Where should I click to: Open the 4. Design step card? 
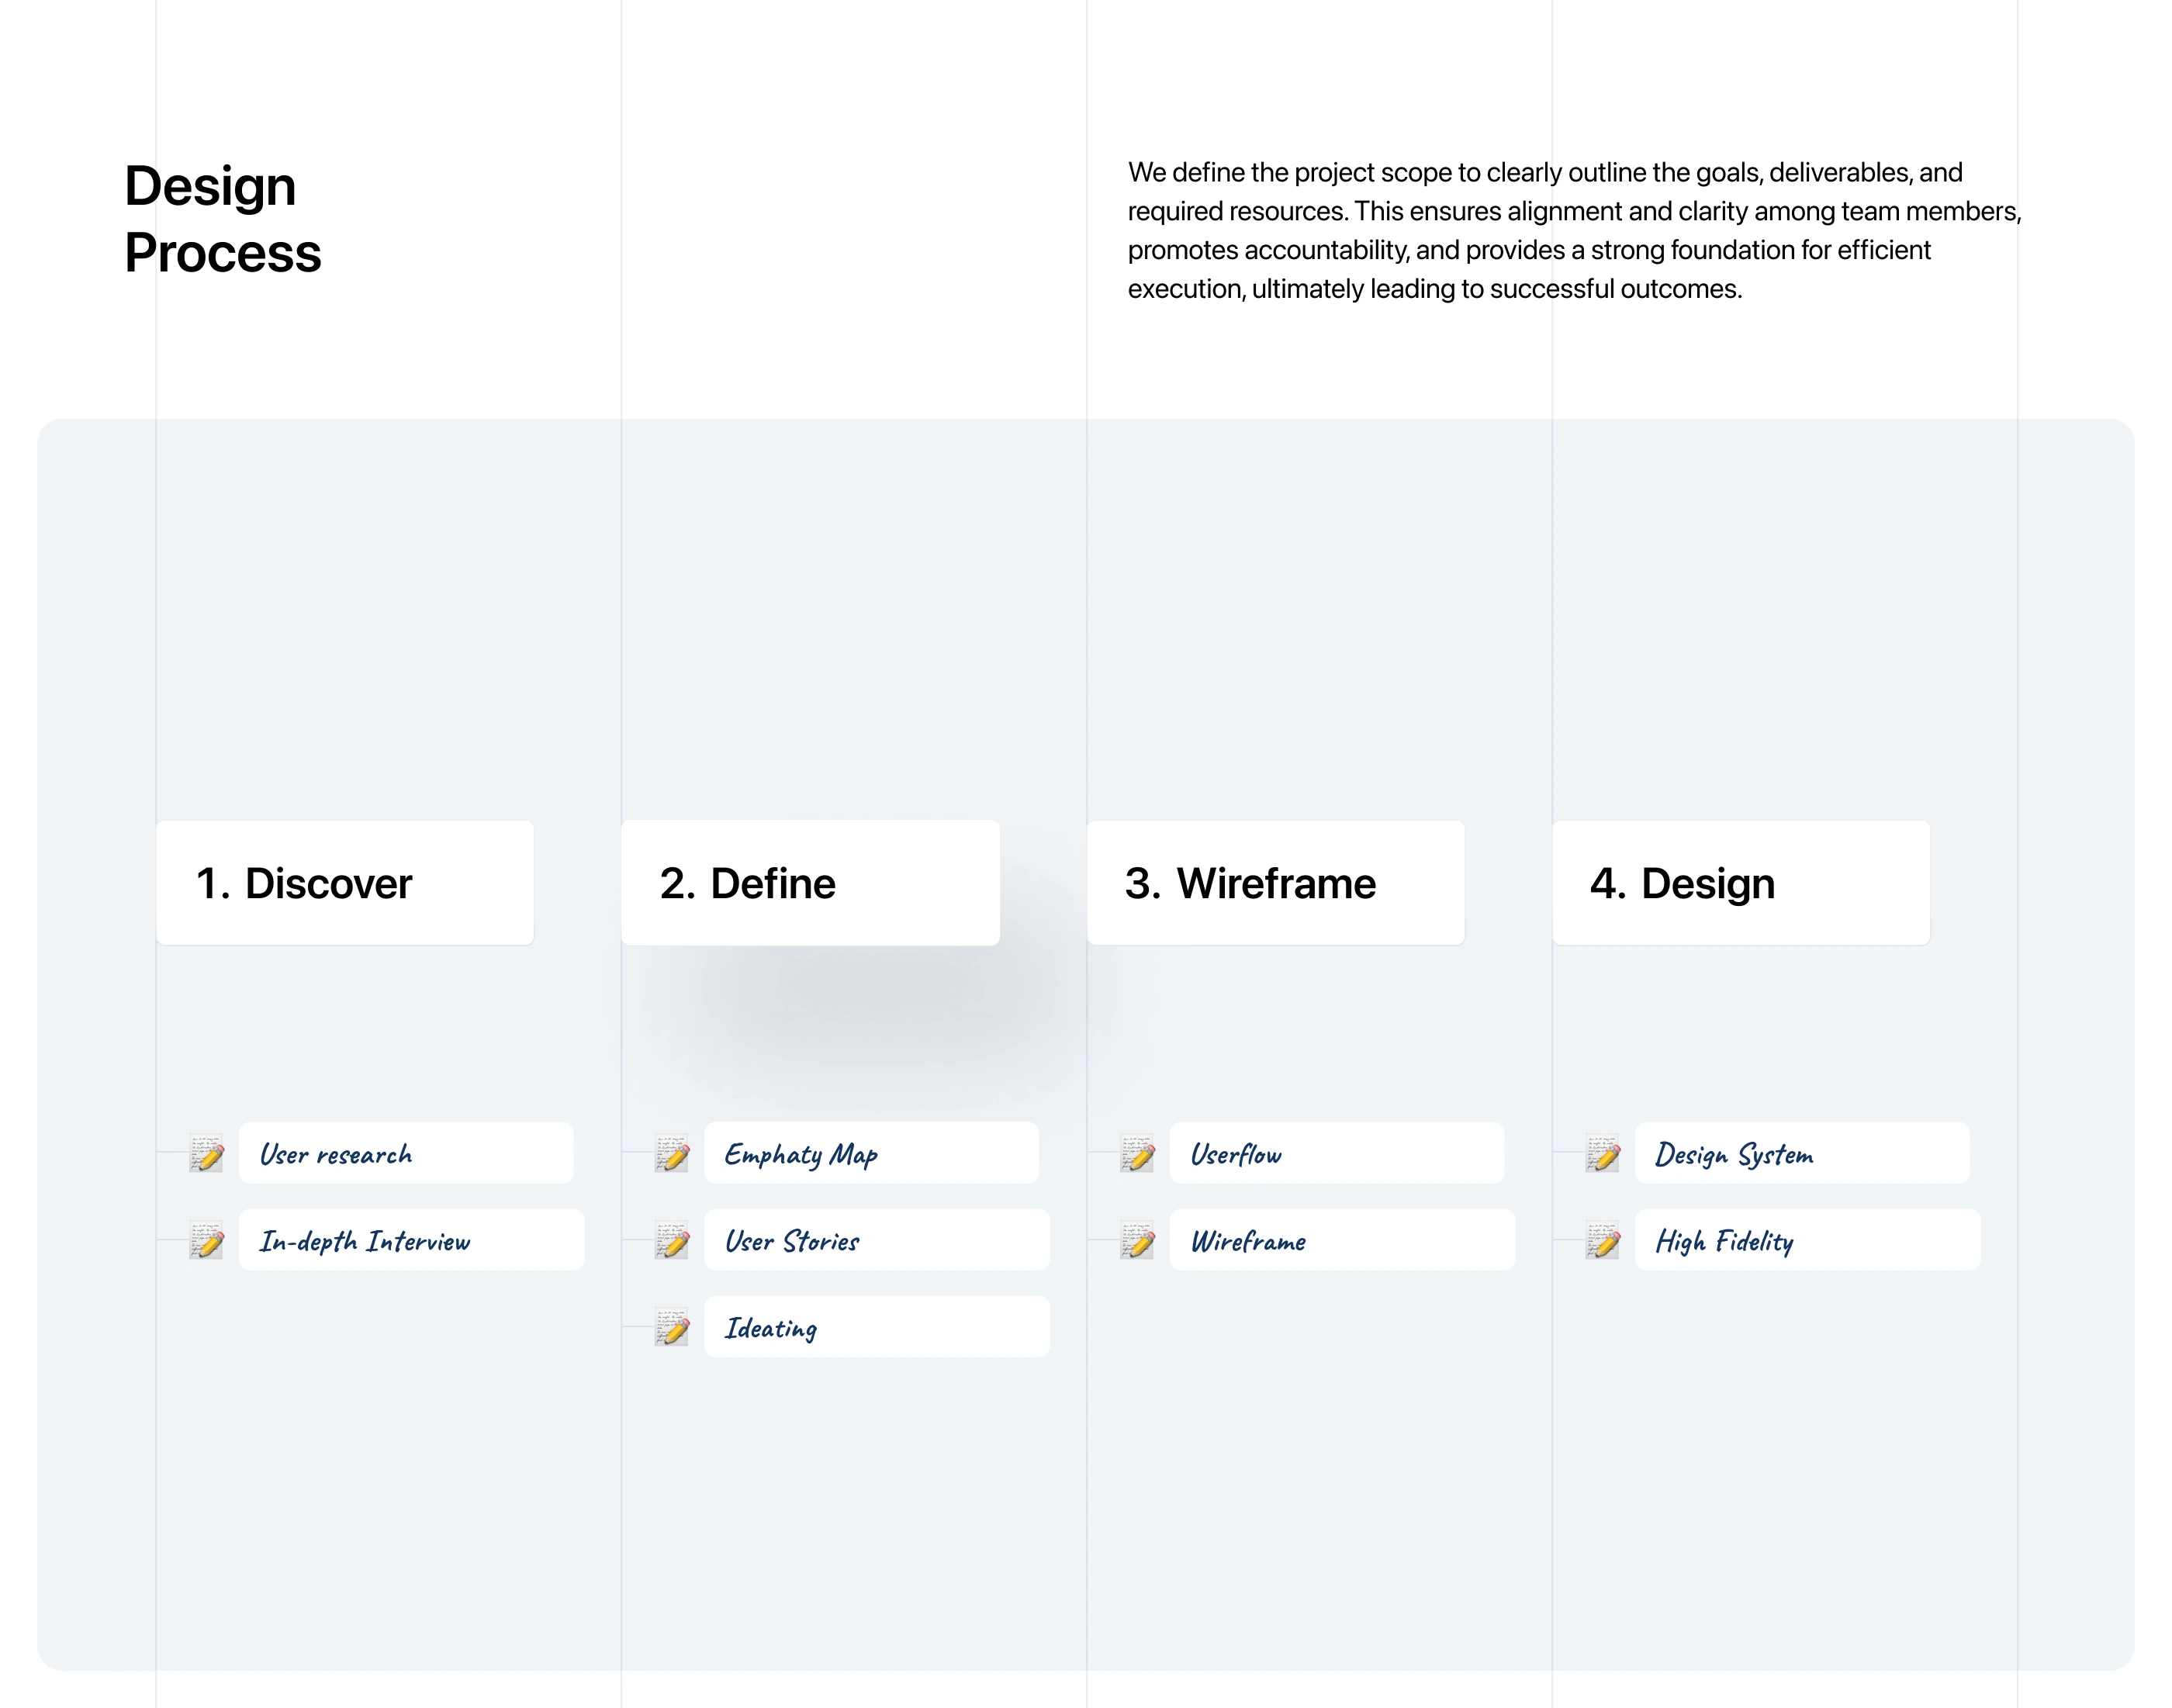(1741, 883)
